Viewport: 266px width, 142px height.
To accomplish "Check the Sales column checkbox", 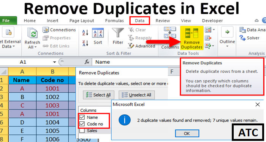I will point(82,131).
